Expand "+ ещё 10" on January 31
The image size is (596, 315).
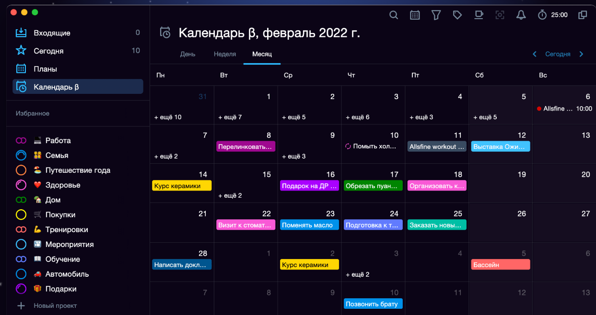click(168, 117)
